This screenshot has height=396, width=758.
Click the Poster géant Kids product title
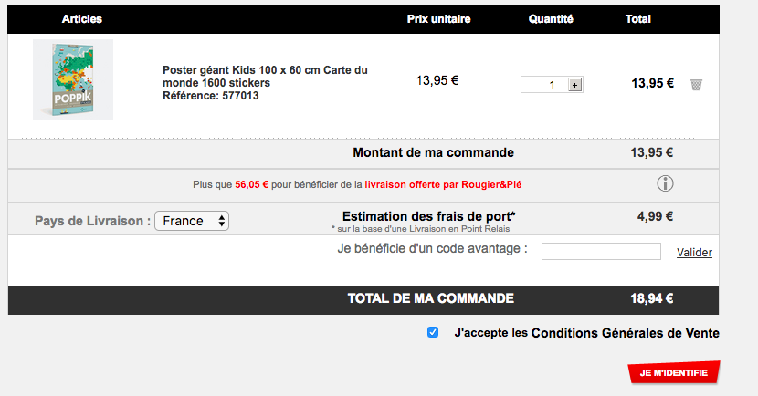tap(265, 77)
